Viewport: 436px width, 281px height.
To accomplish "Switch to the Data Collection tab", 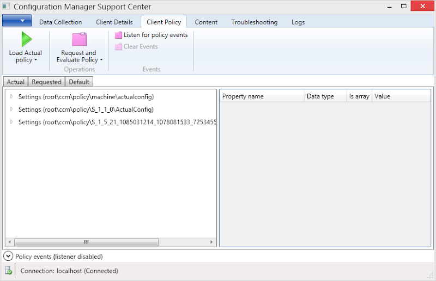I will click(x=60, y=22).
